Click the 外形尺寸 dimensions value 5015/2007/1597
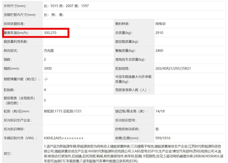 tap(66, 6)
